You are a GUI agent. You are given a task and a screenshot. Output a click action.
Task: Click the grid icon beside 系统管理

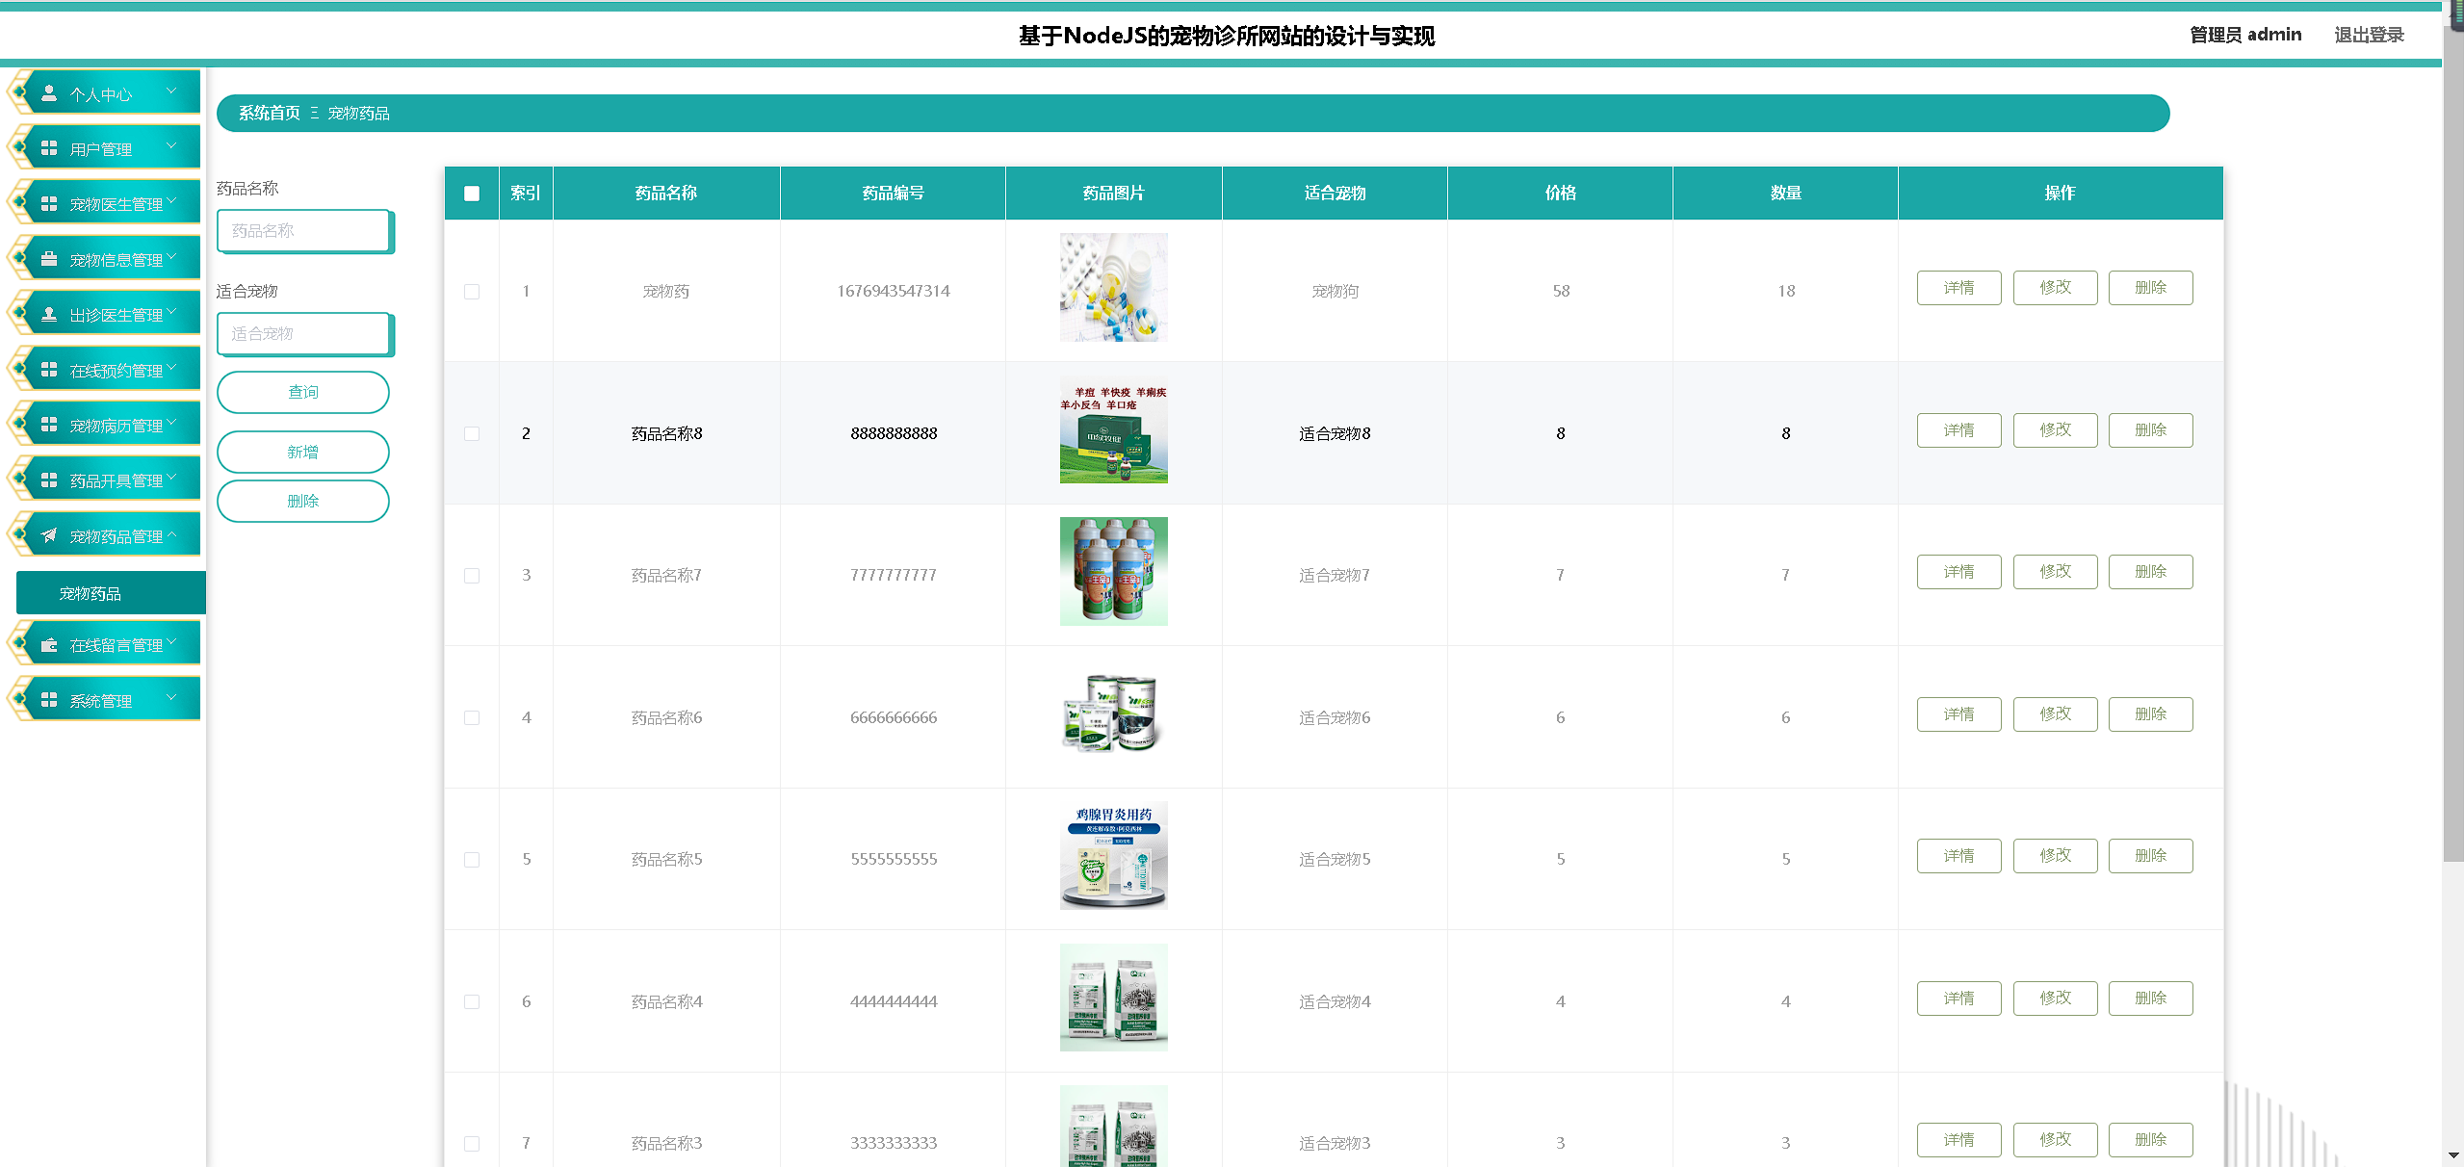click(x=49, y=700)
